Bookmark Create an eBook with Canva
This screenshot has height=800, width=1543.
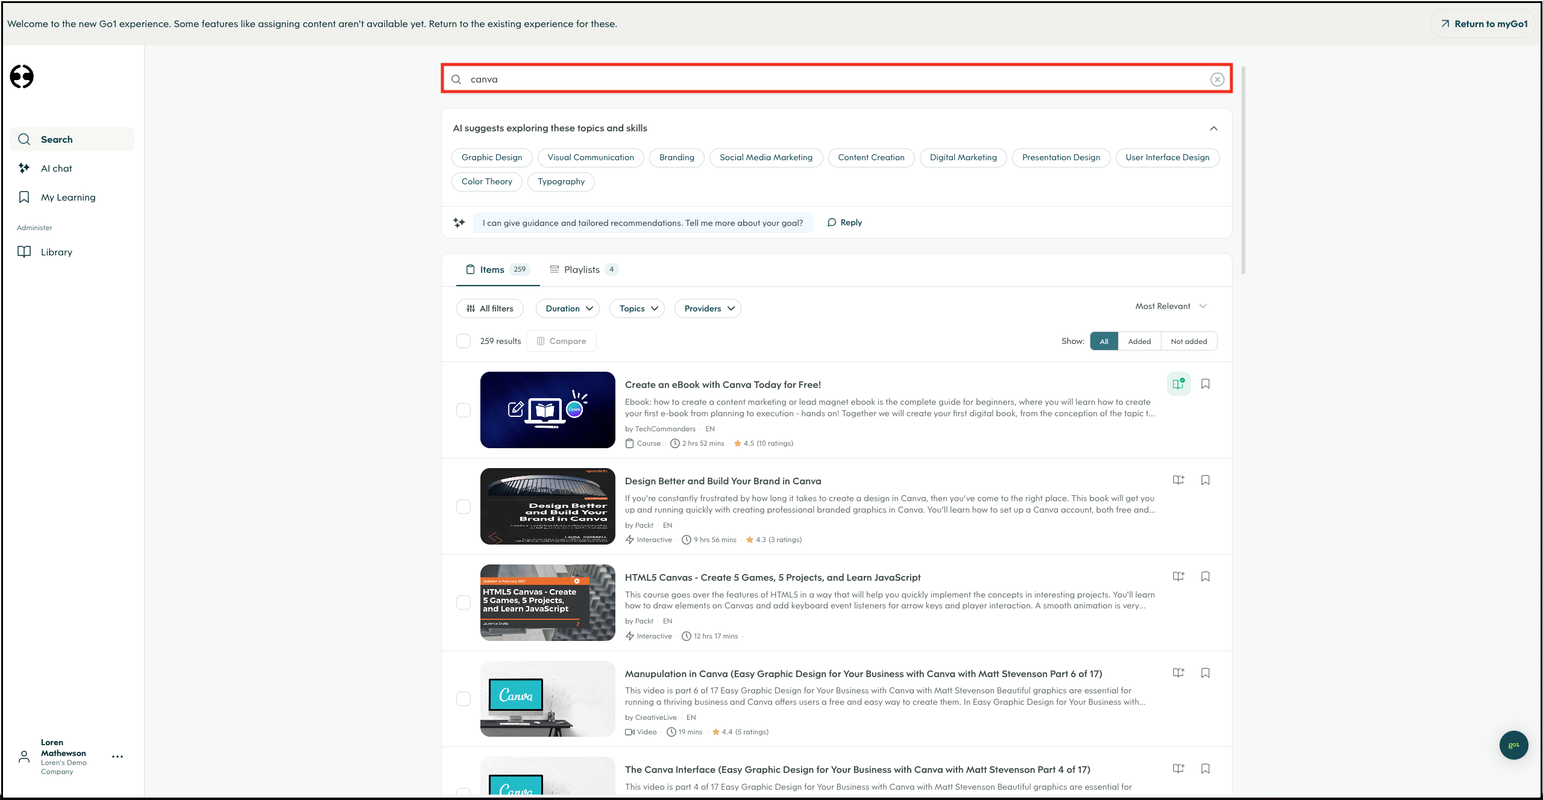1205,384
